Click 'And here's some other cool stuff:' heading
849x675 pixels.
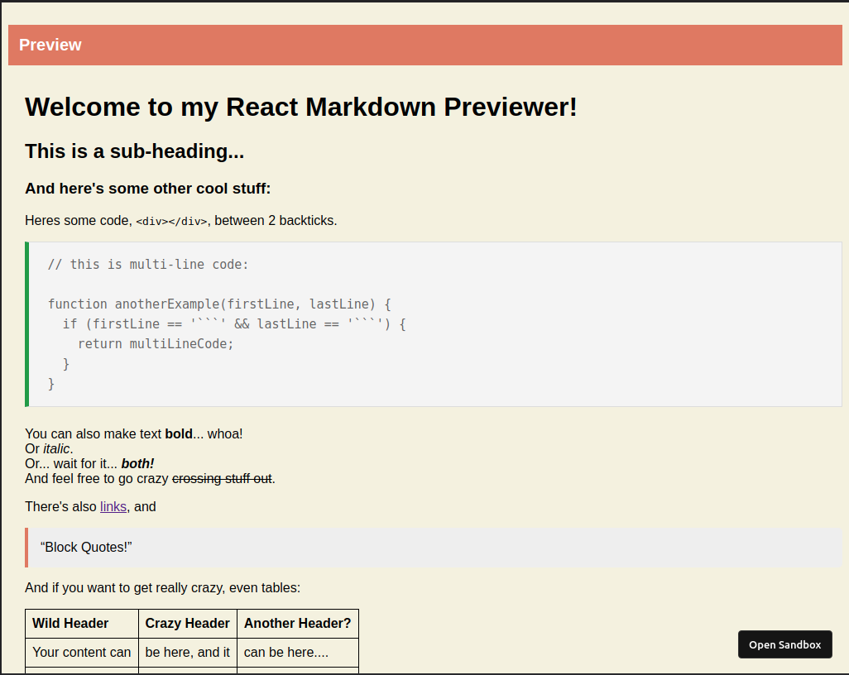pyautogui.click(x=148, y=189)
